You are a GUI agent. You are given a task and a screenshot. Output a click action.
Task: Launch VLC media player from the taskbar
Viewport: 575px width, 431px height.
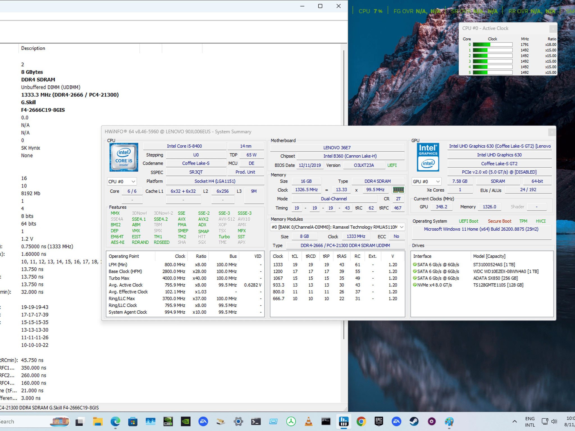tap(309, 421)
